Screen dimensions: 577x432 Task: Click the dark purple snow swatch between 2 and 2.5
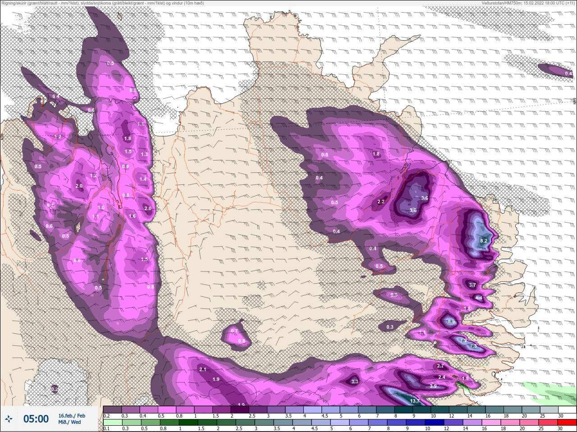tap(241, 409)
